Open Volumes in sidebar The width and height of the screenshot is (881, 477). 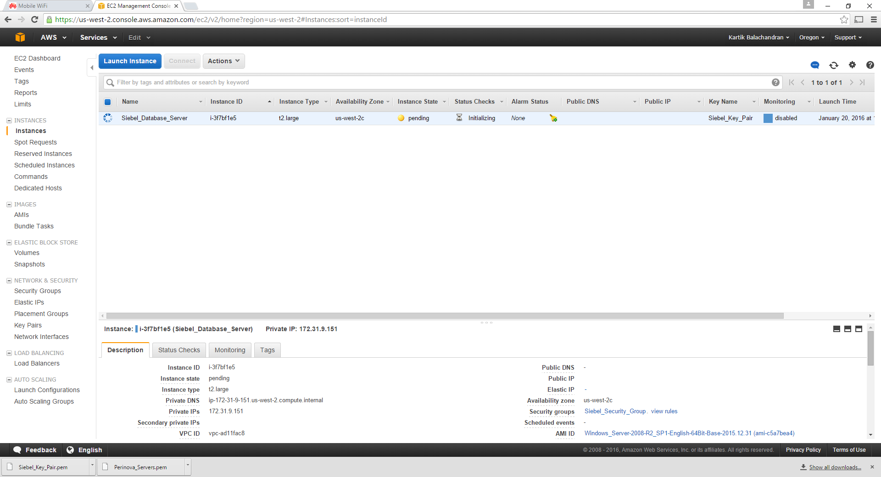tap(27, 253)
